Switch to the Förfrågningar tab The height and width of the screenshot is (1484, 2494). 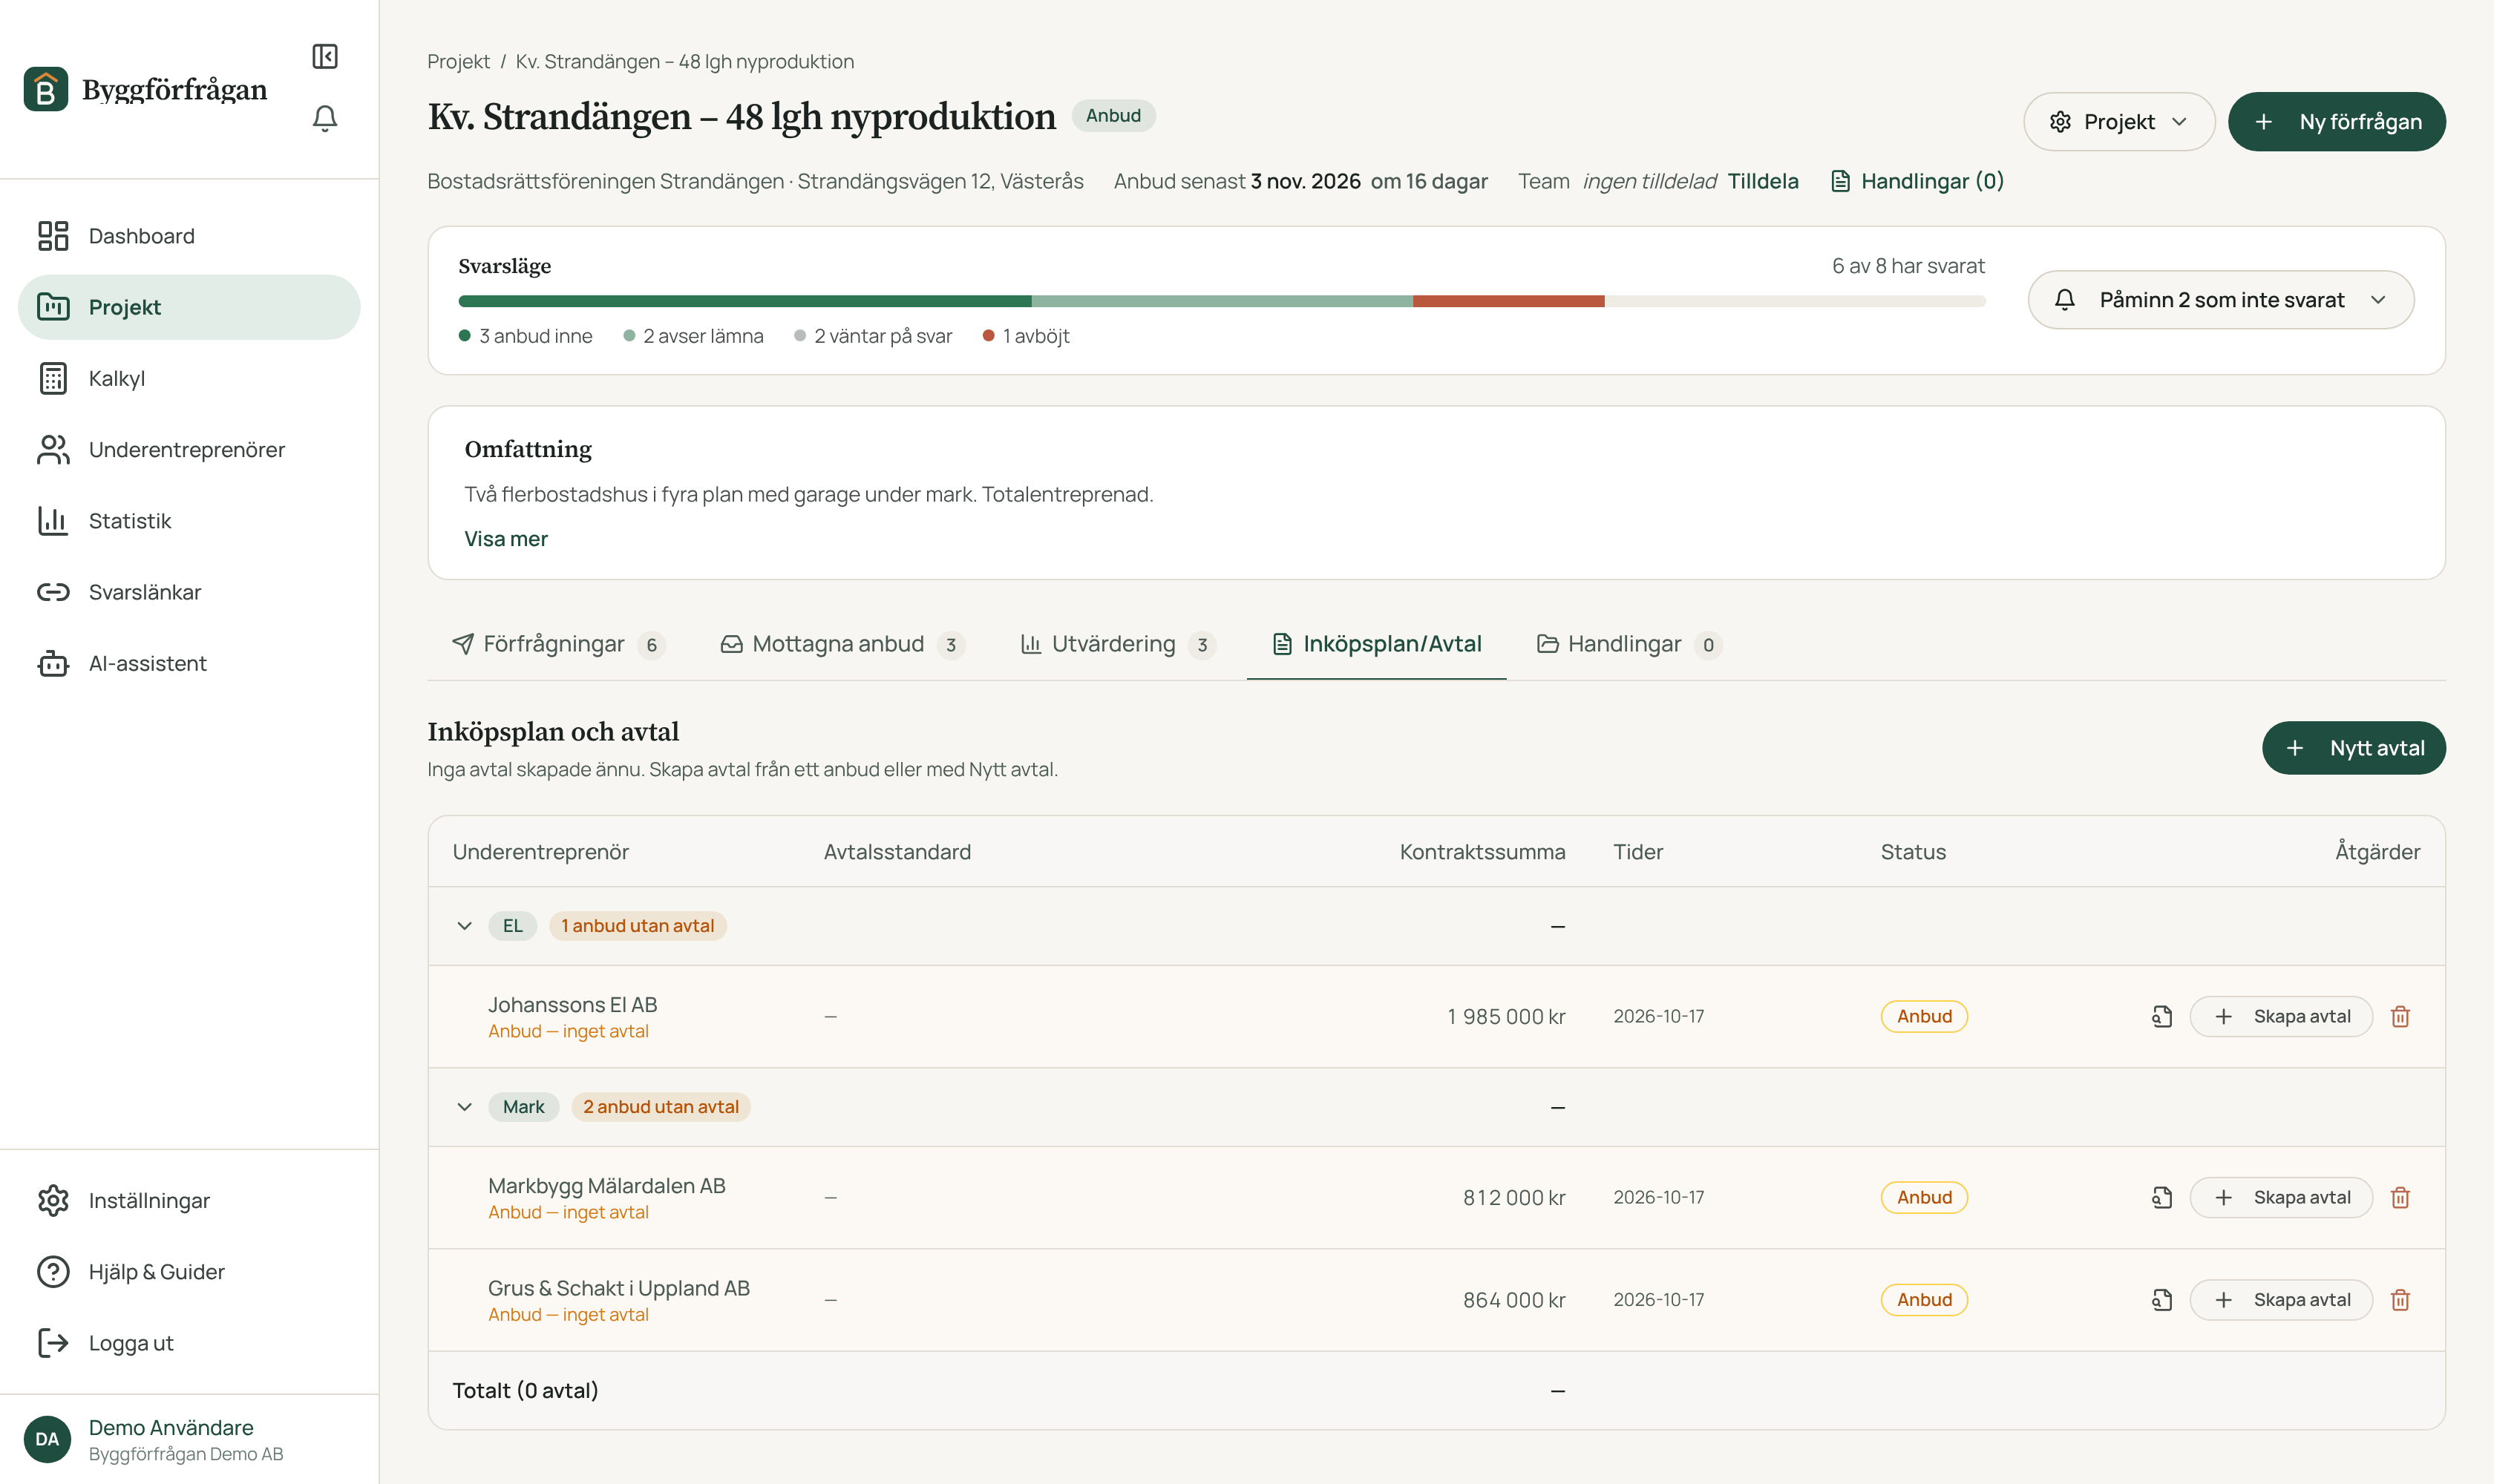[558, 644]
